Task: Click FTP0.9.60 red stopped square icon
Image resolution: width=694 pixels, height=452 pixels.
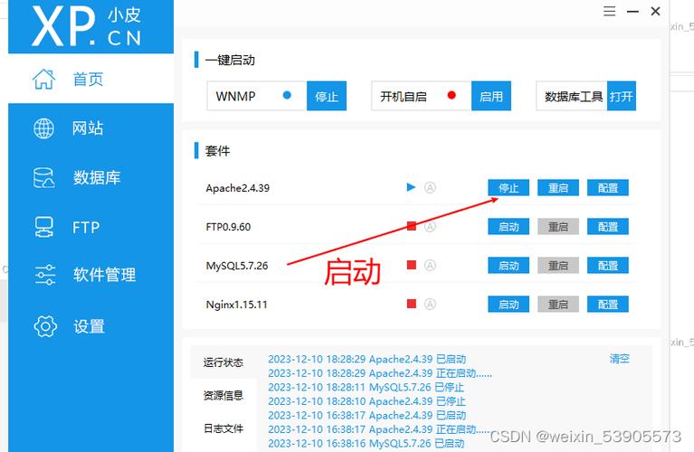Action: (x=412, y=226)
